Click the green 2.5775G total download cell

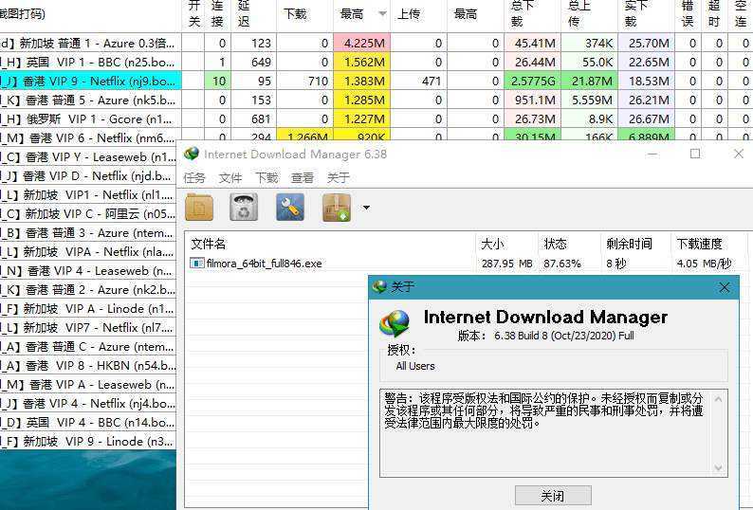click(x=532, y=82)
